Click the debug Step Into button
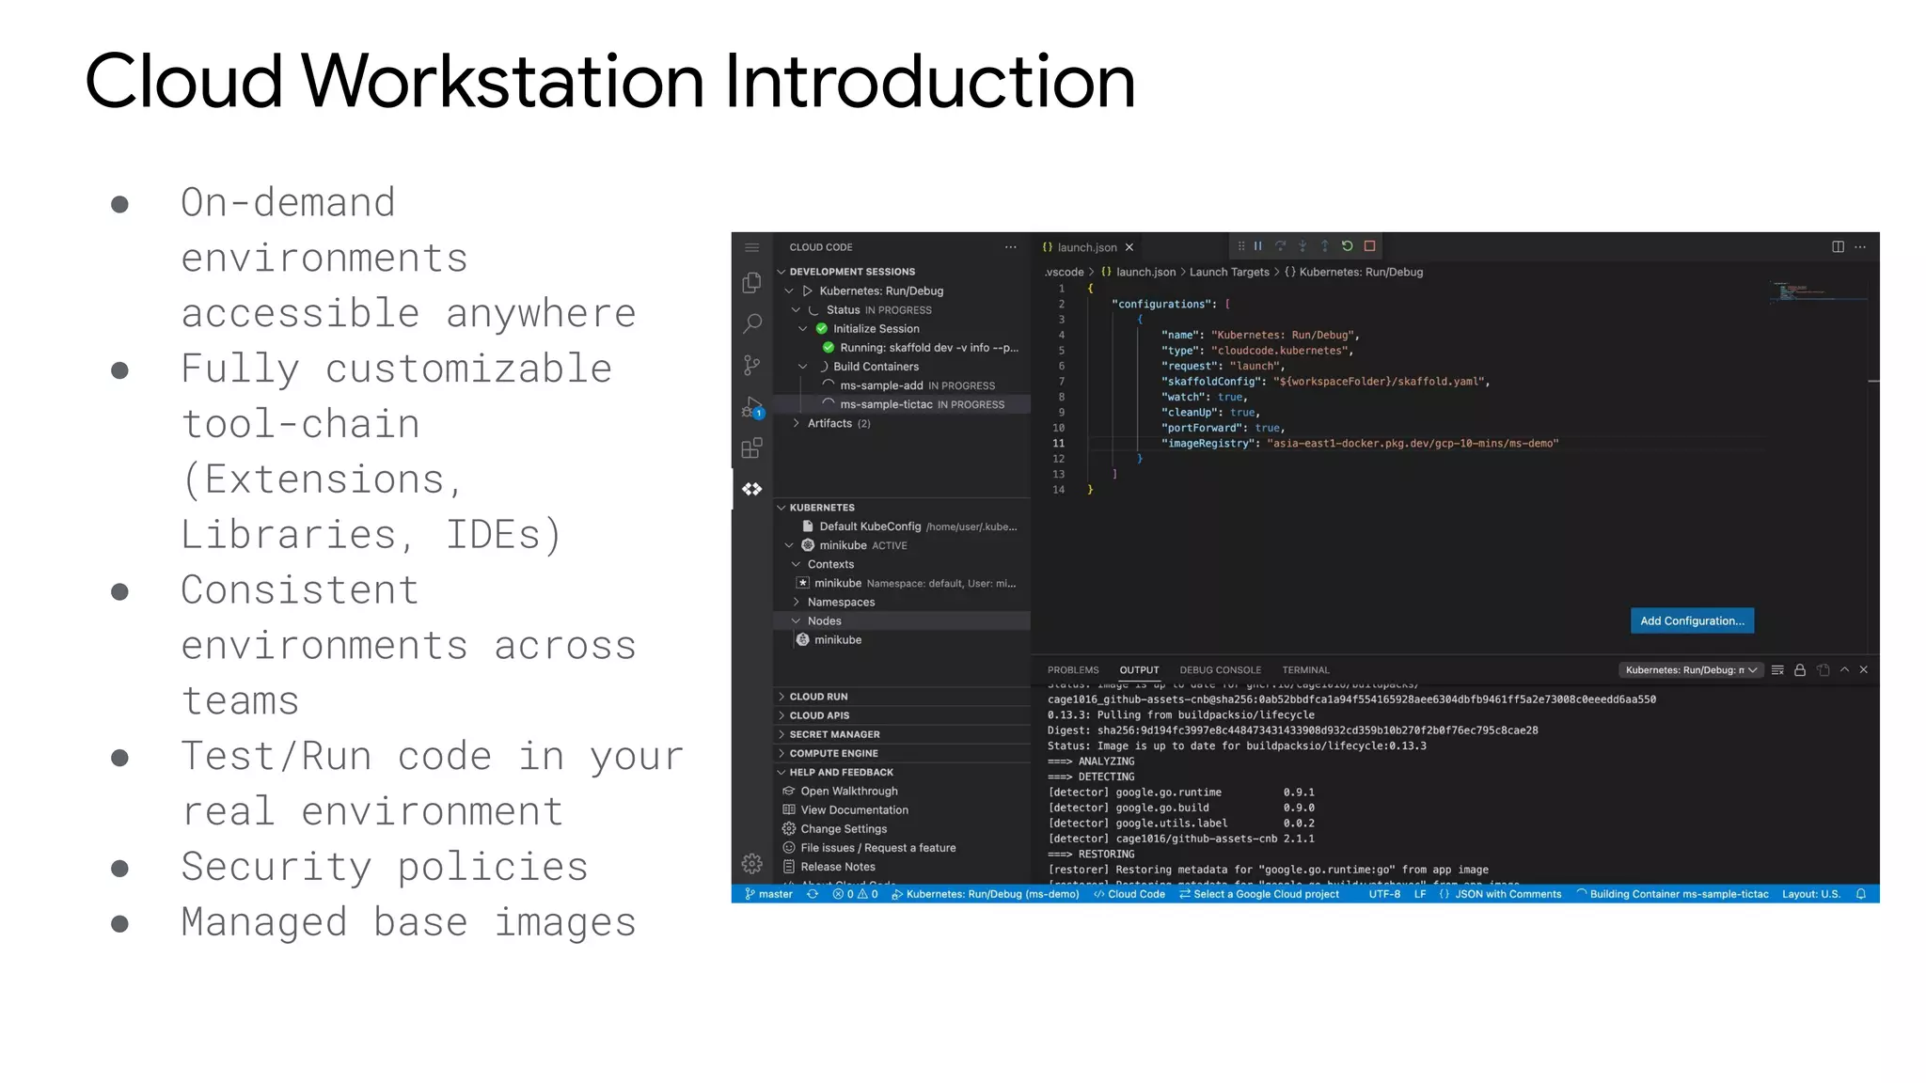Image resolution: width=1926 pixels, height=1083 pixels. coord(1302,246)
